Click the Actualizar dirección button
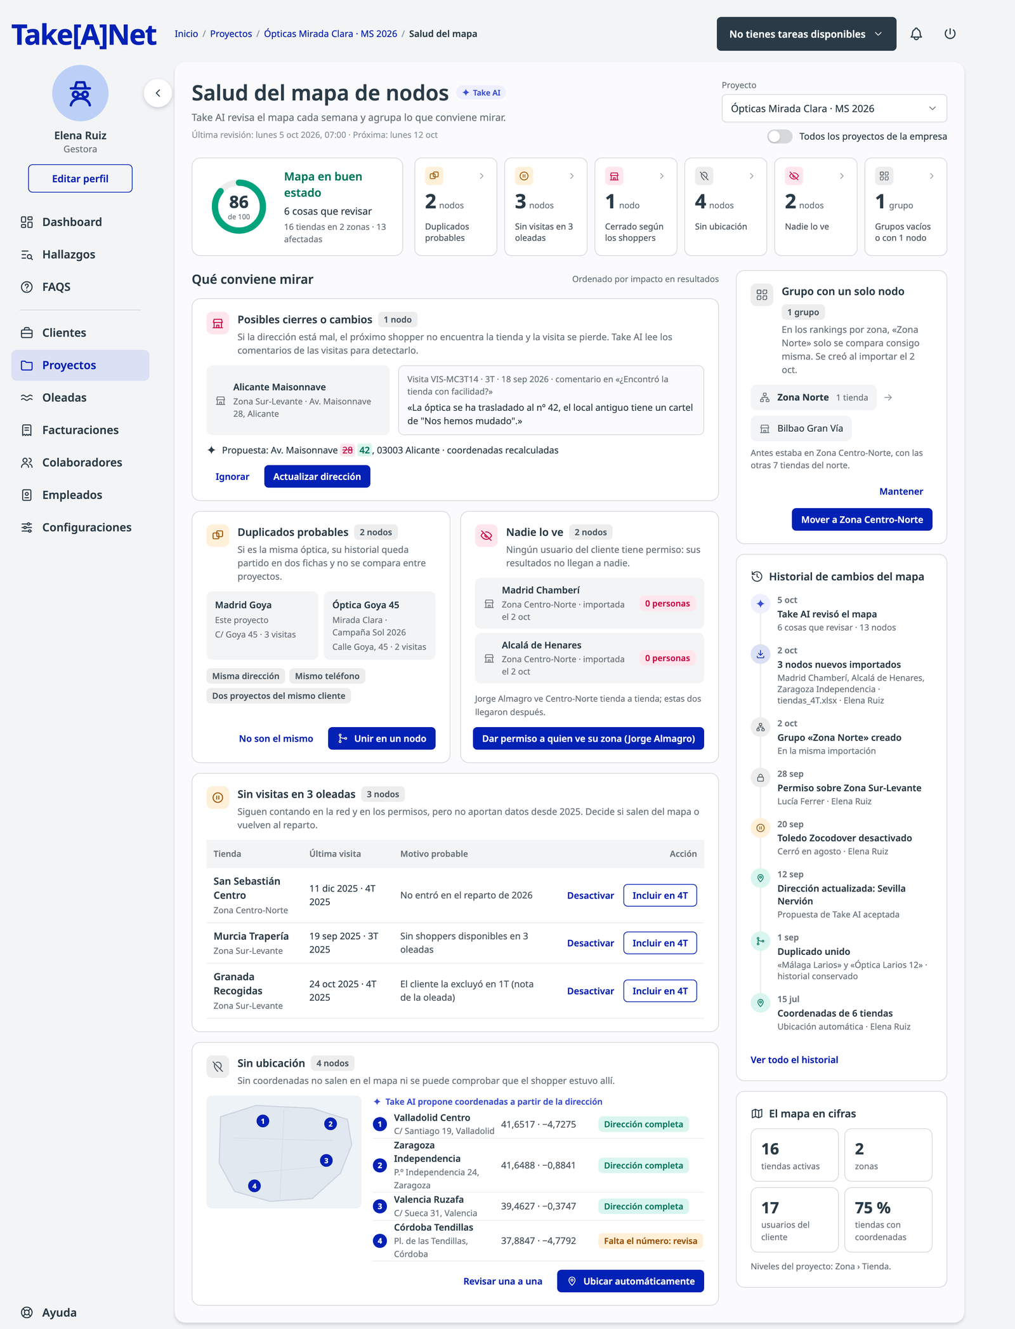 pos(317,477)
